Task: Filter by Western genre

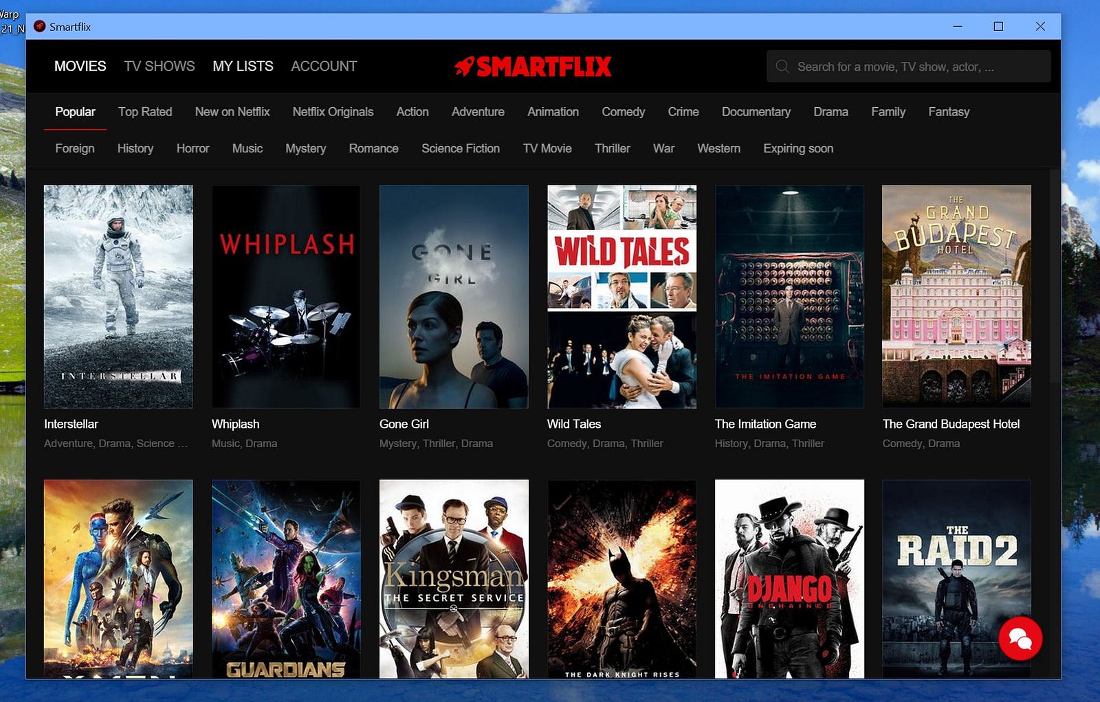Action: coord(718,148)
